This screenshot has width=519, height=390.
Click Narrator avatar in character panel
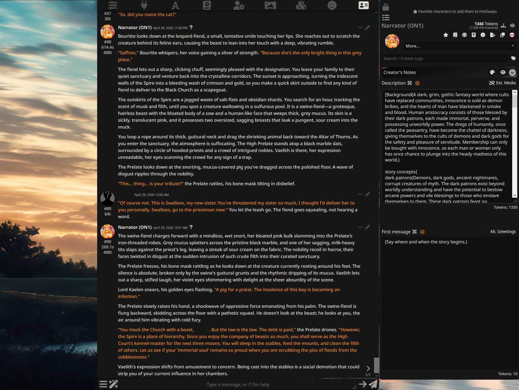tap(392, 41)
